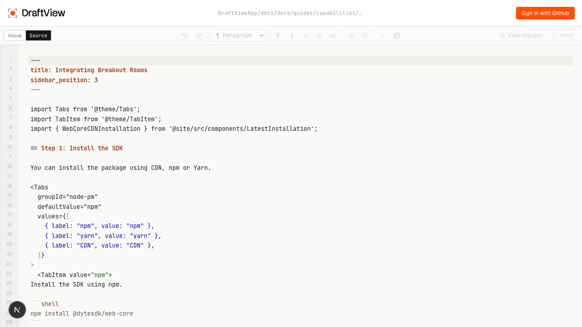
Task: Insert a table
Action: [397, 35]
